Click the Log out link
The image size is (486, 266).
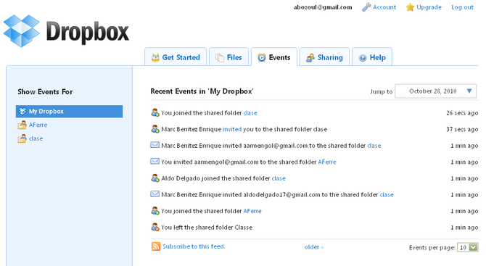(463, 7)
